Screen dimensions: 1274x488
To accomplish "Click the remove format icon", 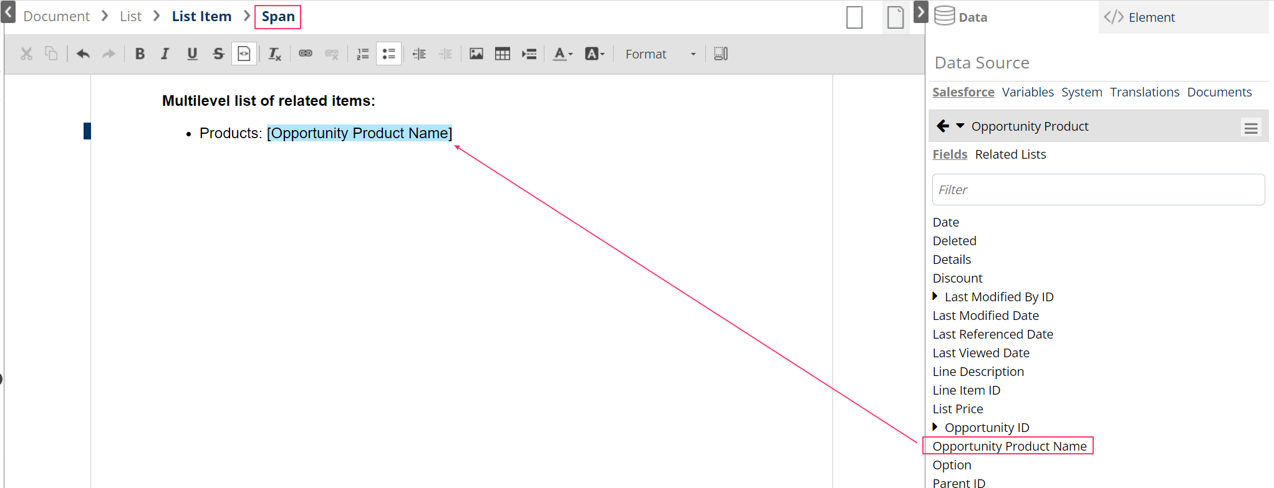I will pyautogui.click(x=274, y=54).
